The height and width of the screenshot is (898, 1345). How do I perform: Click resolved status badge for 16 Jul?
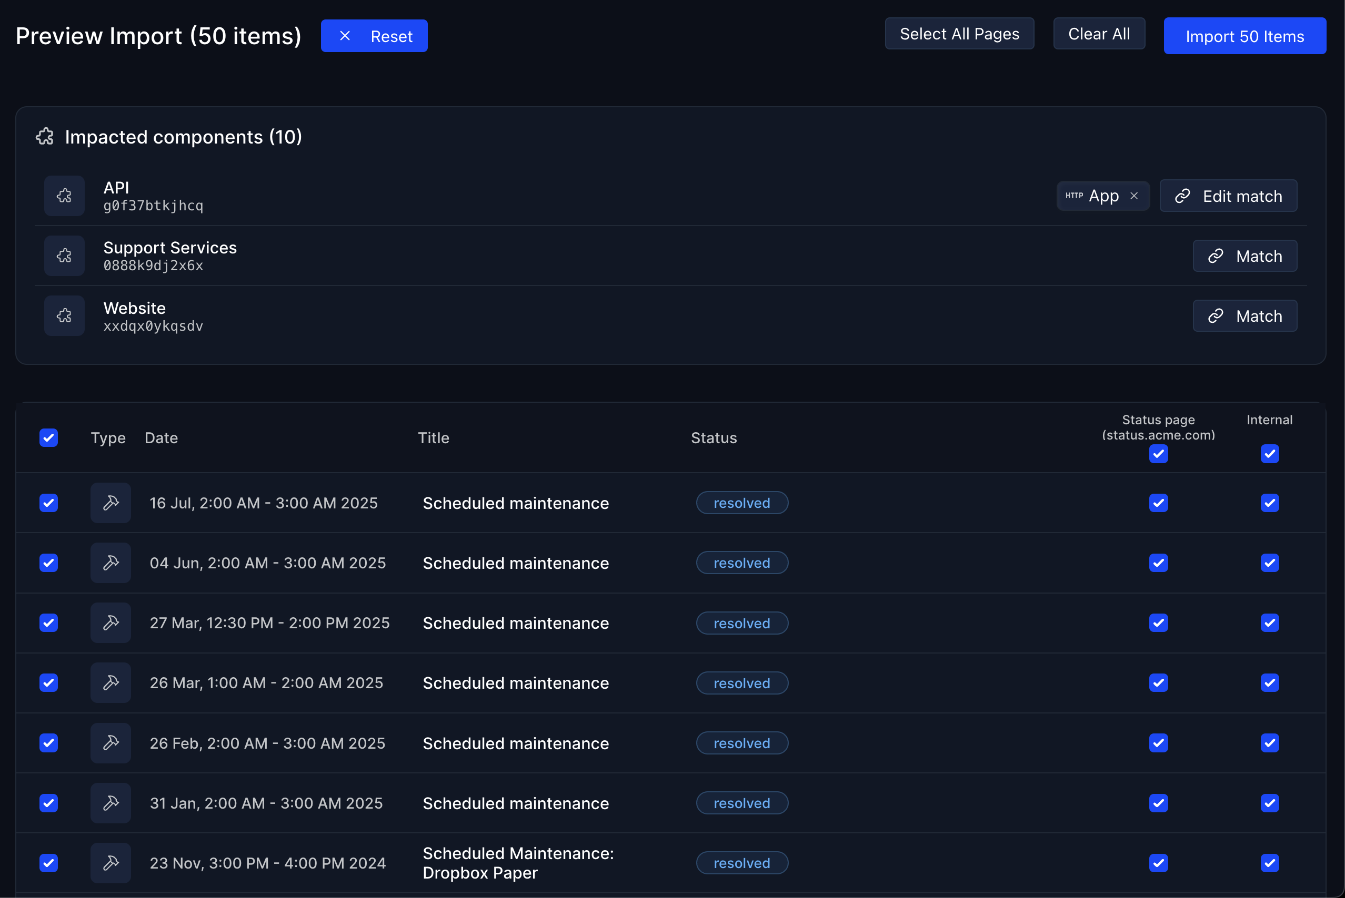point(741,503)
